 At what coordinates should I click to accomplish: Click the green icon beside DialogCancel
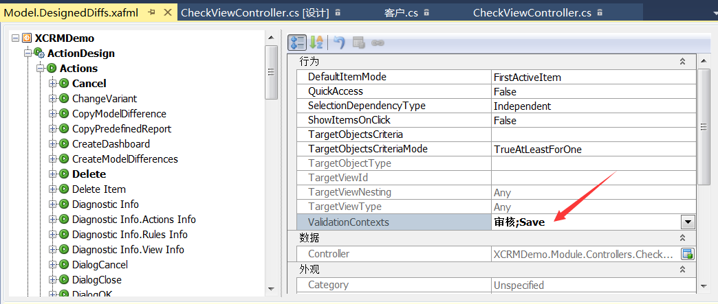coord(64,264)
